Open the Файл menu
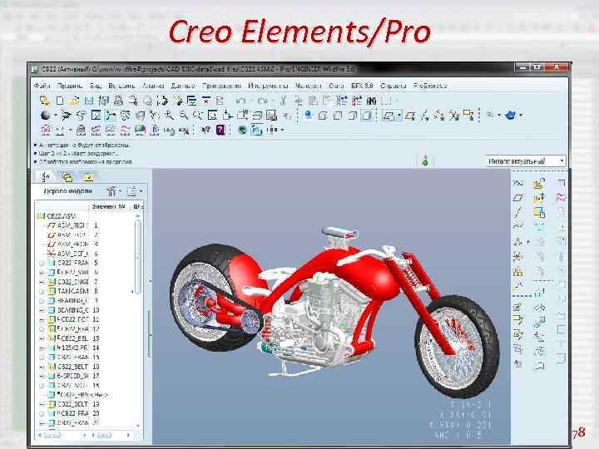 [42, 86]
